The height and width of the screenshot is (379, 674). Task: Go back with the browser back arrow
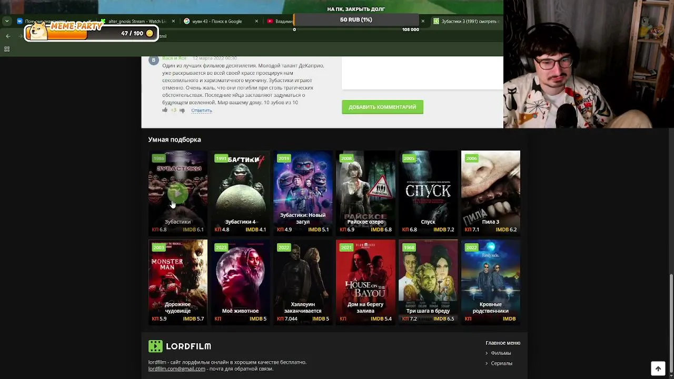pos(8,36)
